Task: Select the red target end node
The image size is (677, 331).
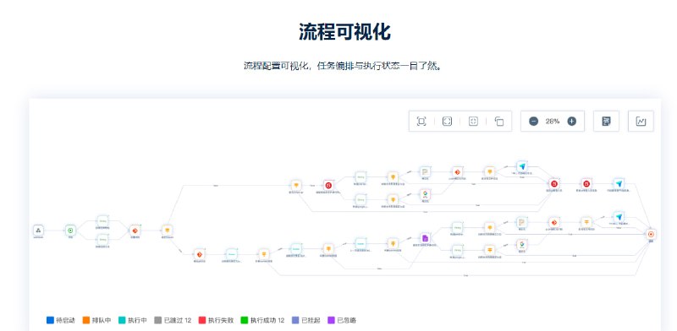Action: click(651, 235)
